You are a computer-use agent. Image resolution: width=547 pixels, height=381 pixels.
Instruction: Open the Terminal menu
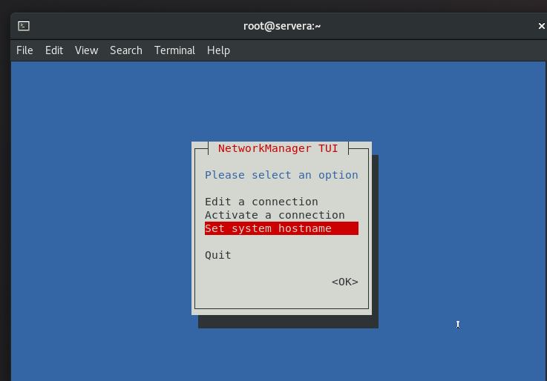174,50
